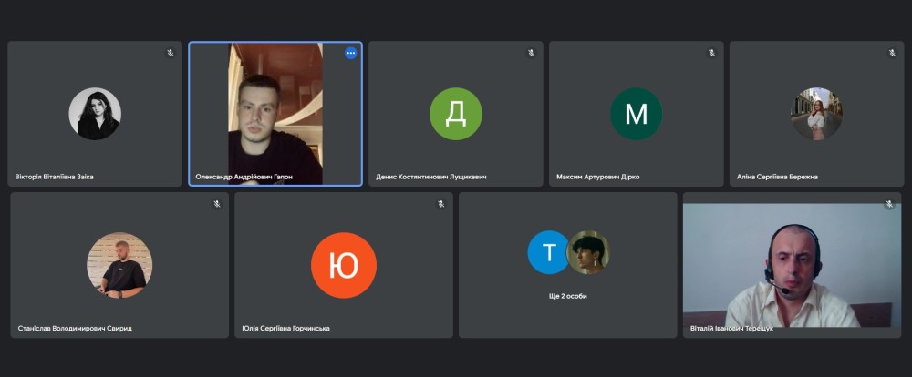Screen dimensions: 912x377
Task: Select the orange "Ю" avatar circle
Action: (x=343, y=265)
